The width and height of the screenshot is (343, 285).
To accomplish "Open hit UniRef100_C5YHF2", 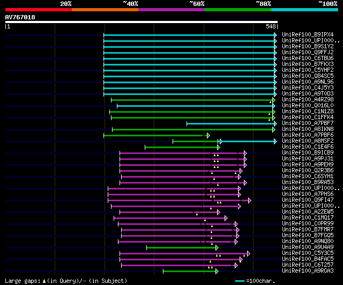I will tap(308, 70).
